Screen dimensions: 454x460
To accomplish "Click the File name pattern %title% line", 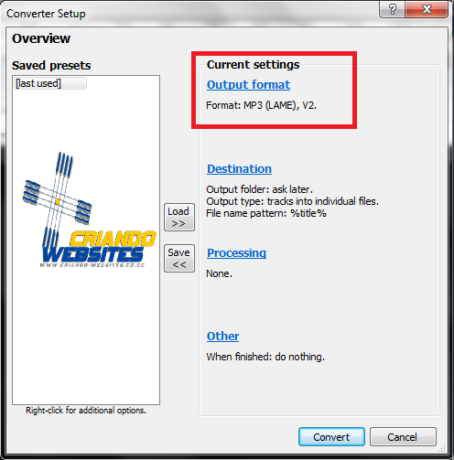I will [266, 213].
